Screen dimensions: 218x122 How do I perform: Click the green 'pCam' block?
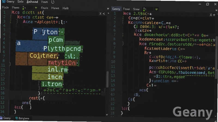click(56, 40)
